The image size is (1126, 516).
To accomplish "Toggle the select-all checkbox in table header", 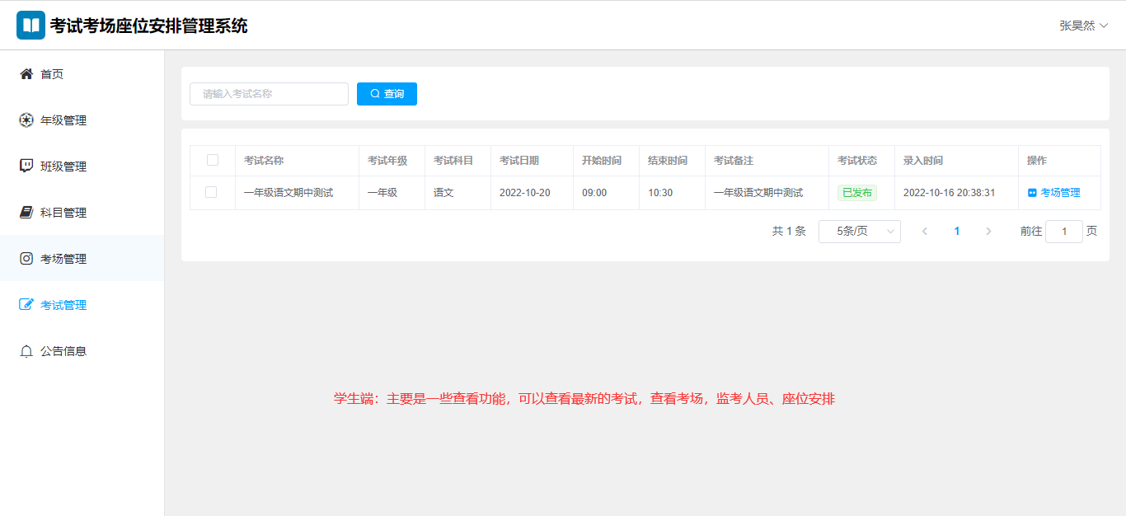I will coord(213,161).
